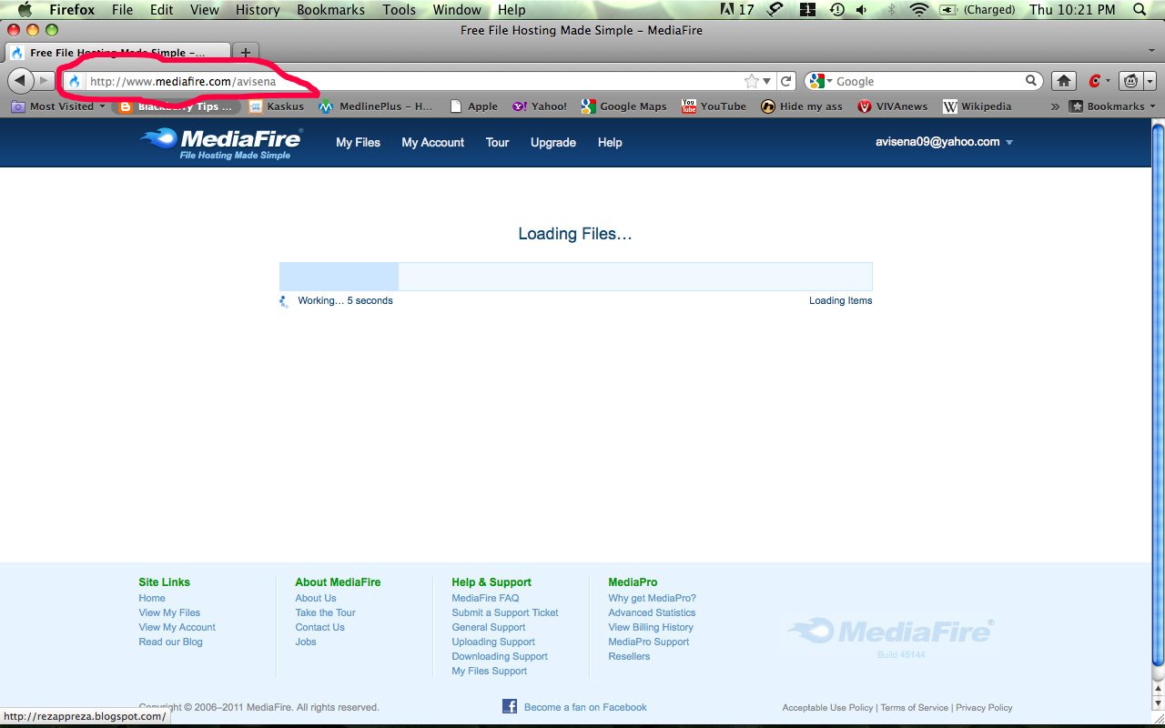Click the reload page icon
Image resolution: width=1165 pixels, height=728 pixels.
click(x=786, y=81)
